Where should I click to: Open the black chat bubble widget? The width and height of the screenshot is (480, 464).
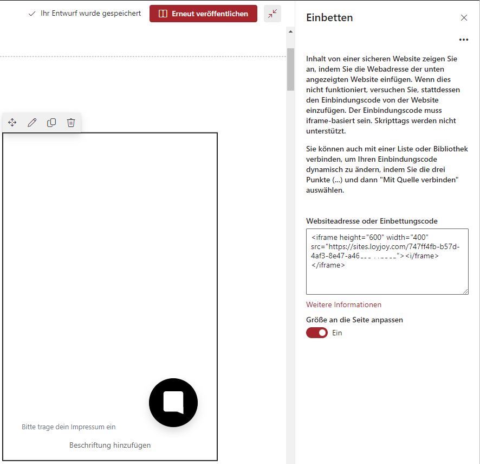tap(173, 403)
